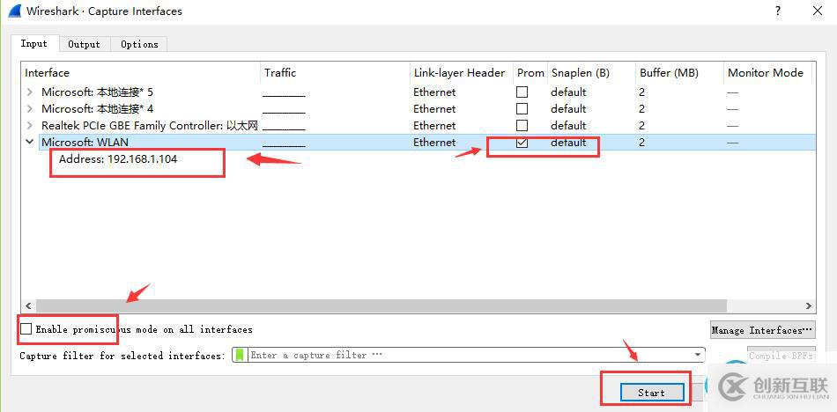Open the Options tab
Viewport: 837px width, 412px height.
pyautogui.click(x=139, y=44)
